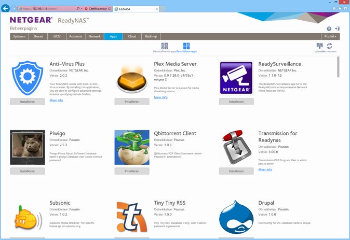
Task: Click the browser address bar URL field
Action: pyautogui.click(x=48, y=9)
